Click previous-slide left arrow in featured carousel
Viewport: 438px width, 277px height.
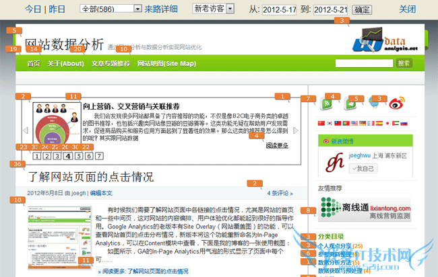[x=26, y=130]
